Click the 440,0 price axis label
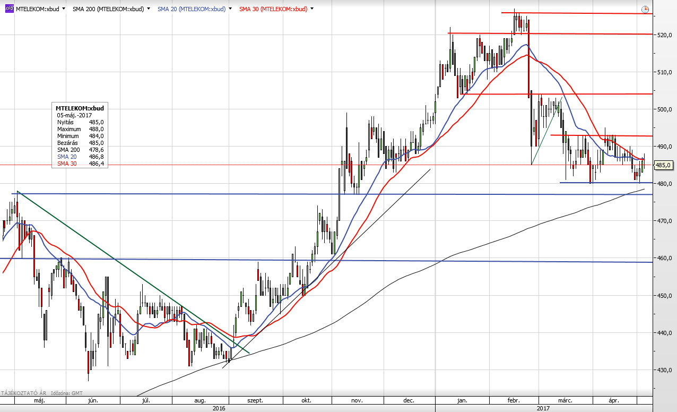 point(664,333)
